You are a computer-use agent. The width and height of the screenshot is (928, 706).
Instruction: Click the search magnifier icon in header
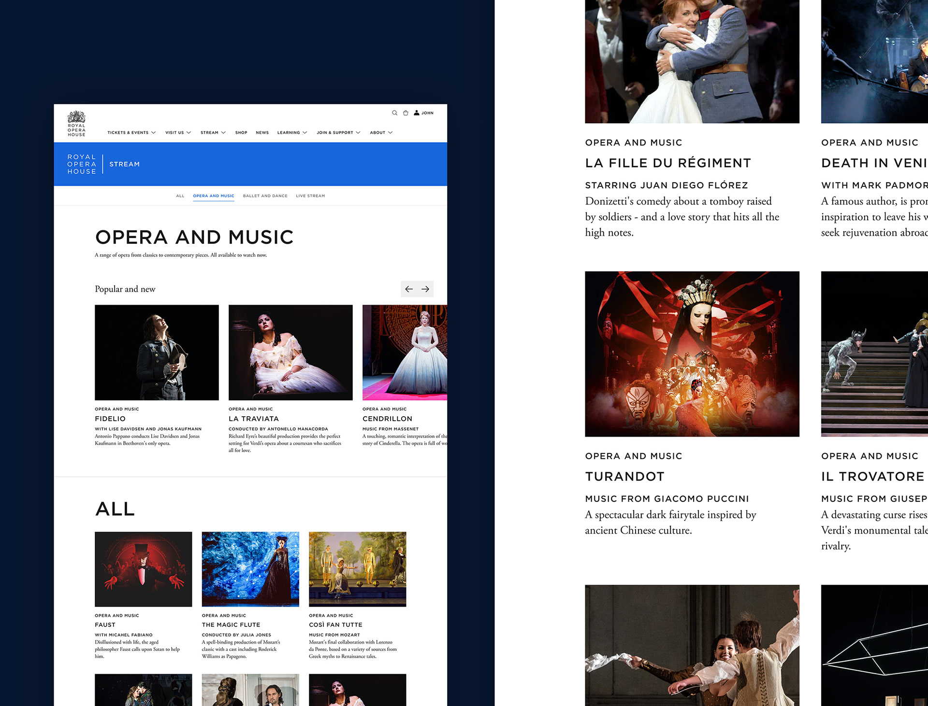point(394,113)
